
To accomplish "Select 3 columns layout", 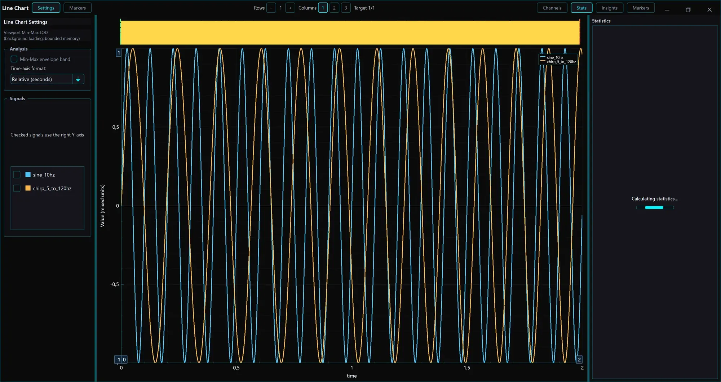I will coord(346,8).
